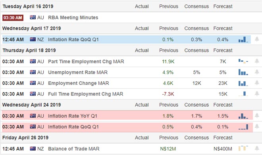Toggle alert bell for Part Time Employment Chg
The image size is (262, 155).
257,61
